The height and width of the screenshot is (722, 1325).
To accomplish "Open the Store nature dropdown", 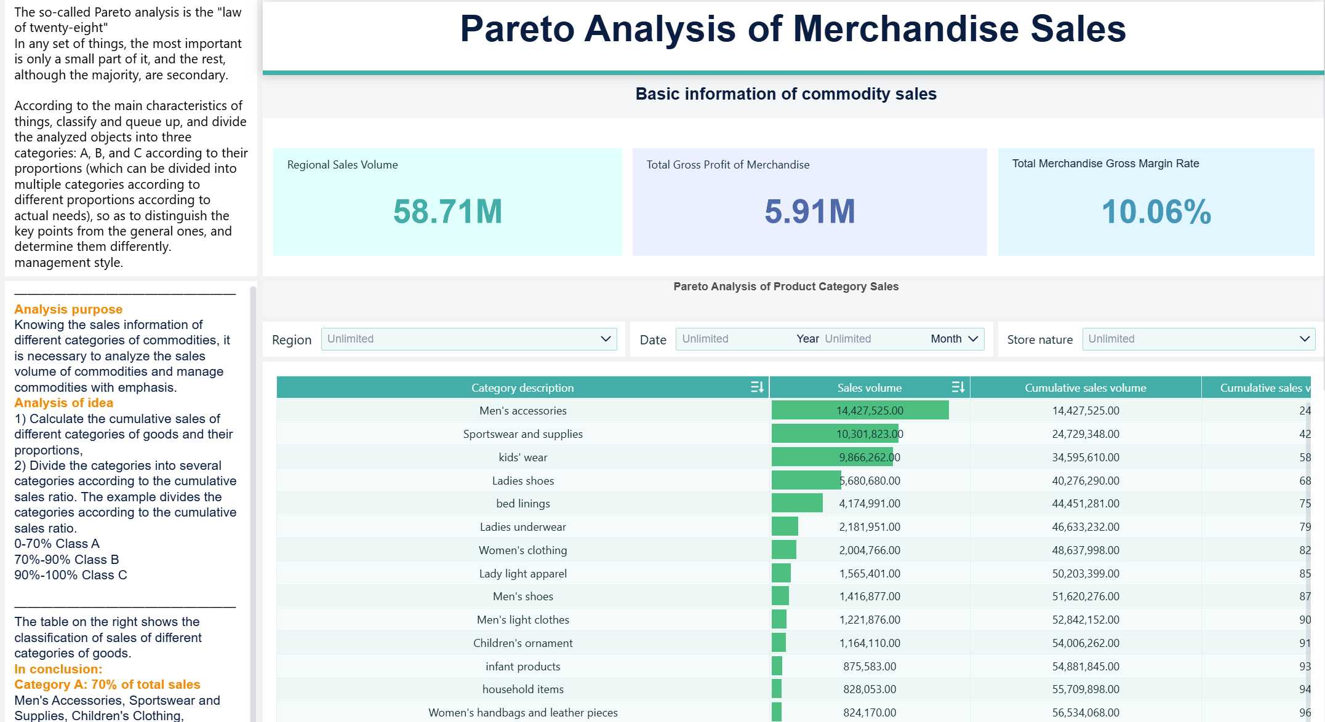I will tap(1198, 339).
